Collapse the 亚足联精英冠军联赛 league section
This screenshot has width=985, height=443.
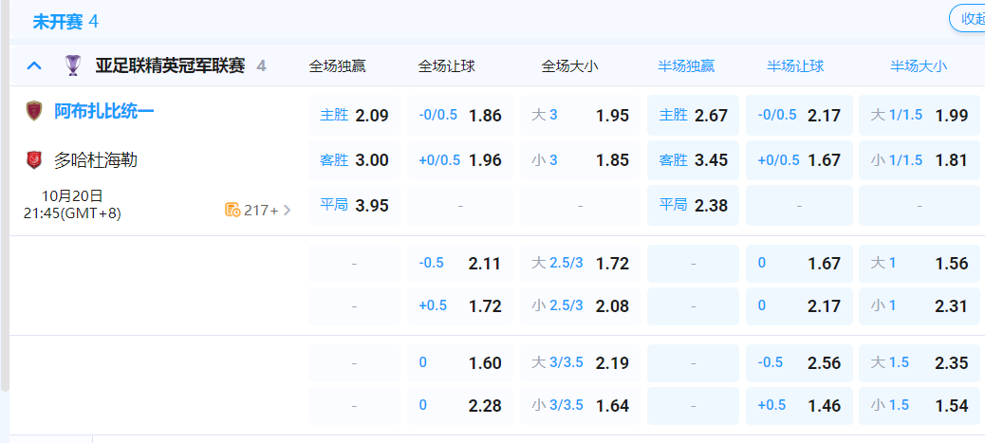(34, 65)
